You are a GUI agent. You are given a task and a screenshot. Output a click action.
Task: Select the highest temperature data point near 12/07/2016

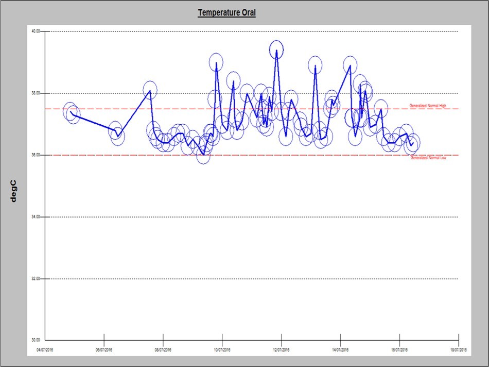(x=277, y=48)
